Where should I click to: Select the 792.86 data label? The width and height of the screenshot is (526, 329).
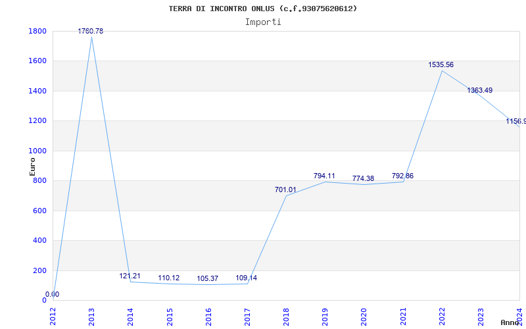click(x=402, y=176)
